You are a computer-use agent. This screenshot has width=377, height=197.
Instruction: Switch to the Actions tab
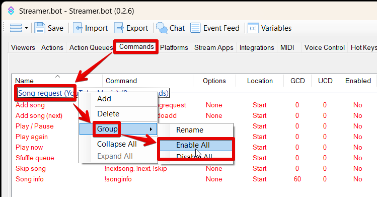tap(52, 47)
